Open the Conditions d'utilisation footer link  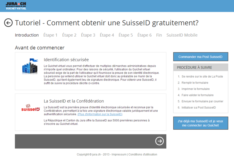pyautogui.click(x=143, y=154)
